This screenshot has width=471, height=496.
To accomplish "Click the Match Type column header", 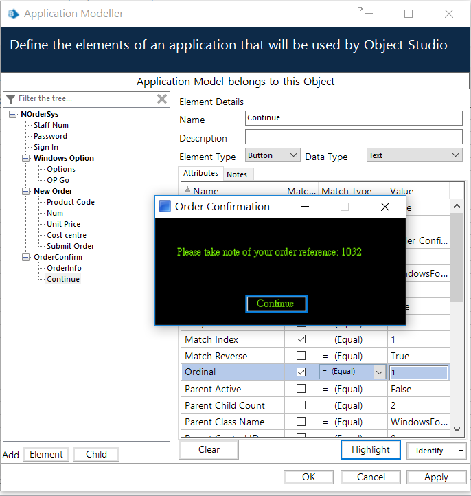I will (x=352, y=191).
